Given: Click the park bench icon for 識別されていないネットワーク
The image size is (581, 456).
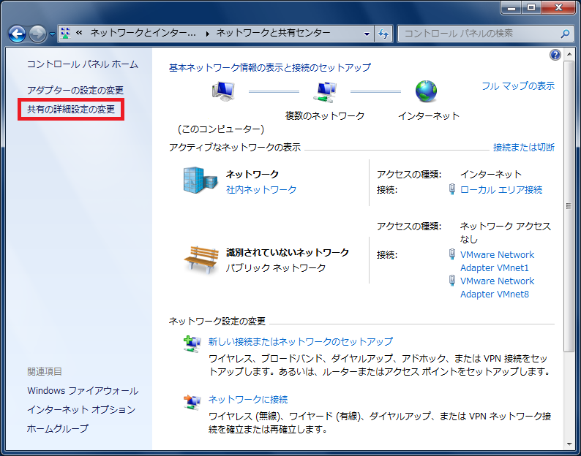Looking at the screenshot, I should (x=200, y=259).
